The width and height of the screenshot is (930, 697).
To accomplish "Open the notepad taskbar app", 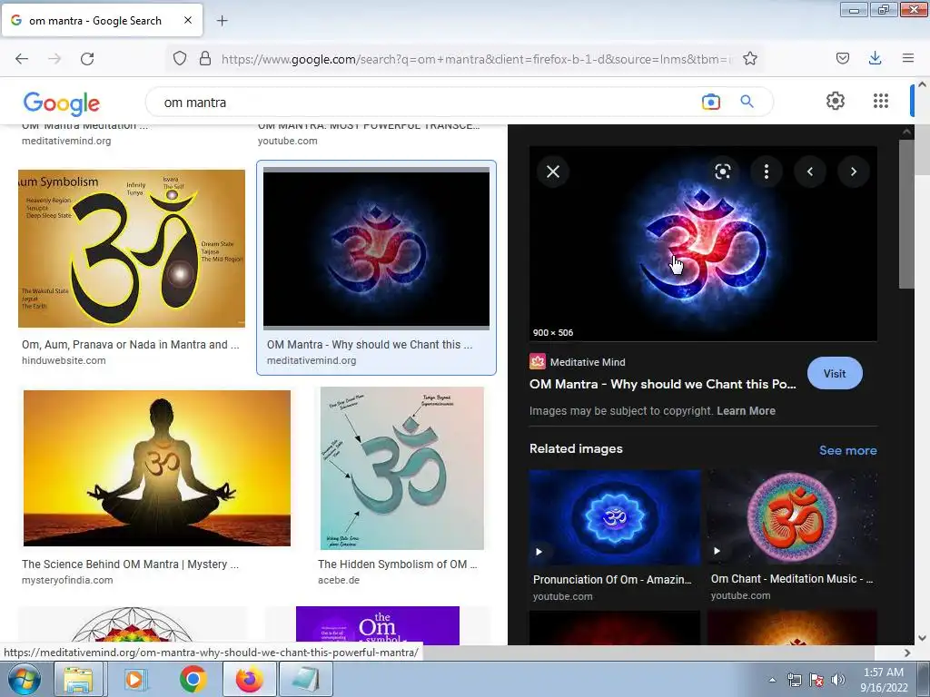I will tap(306, 679).
